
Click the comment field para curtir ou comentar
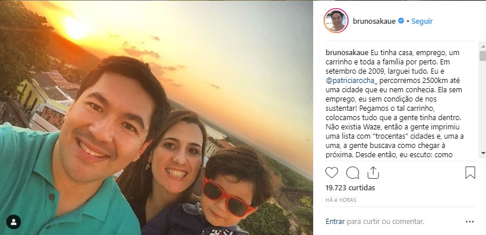[x=385, y=222]
